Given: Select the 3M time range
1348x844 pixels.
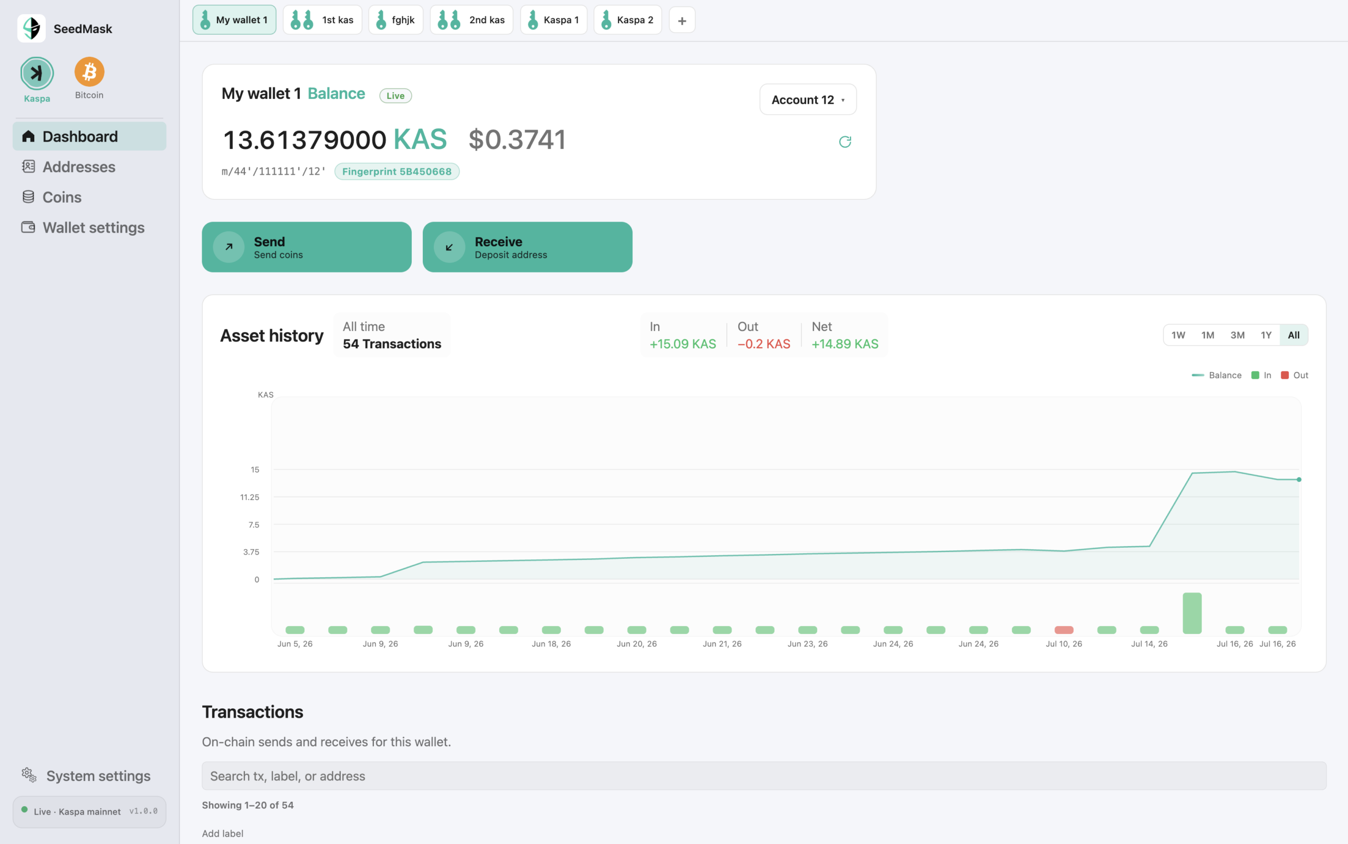Looking at the screenshot, I should [x=1237, y=335].
